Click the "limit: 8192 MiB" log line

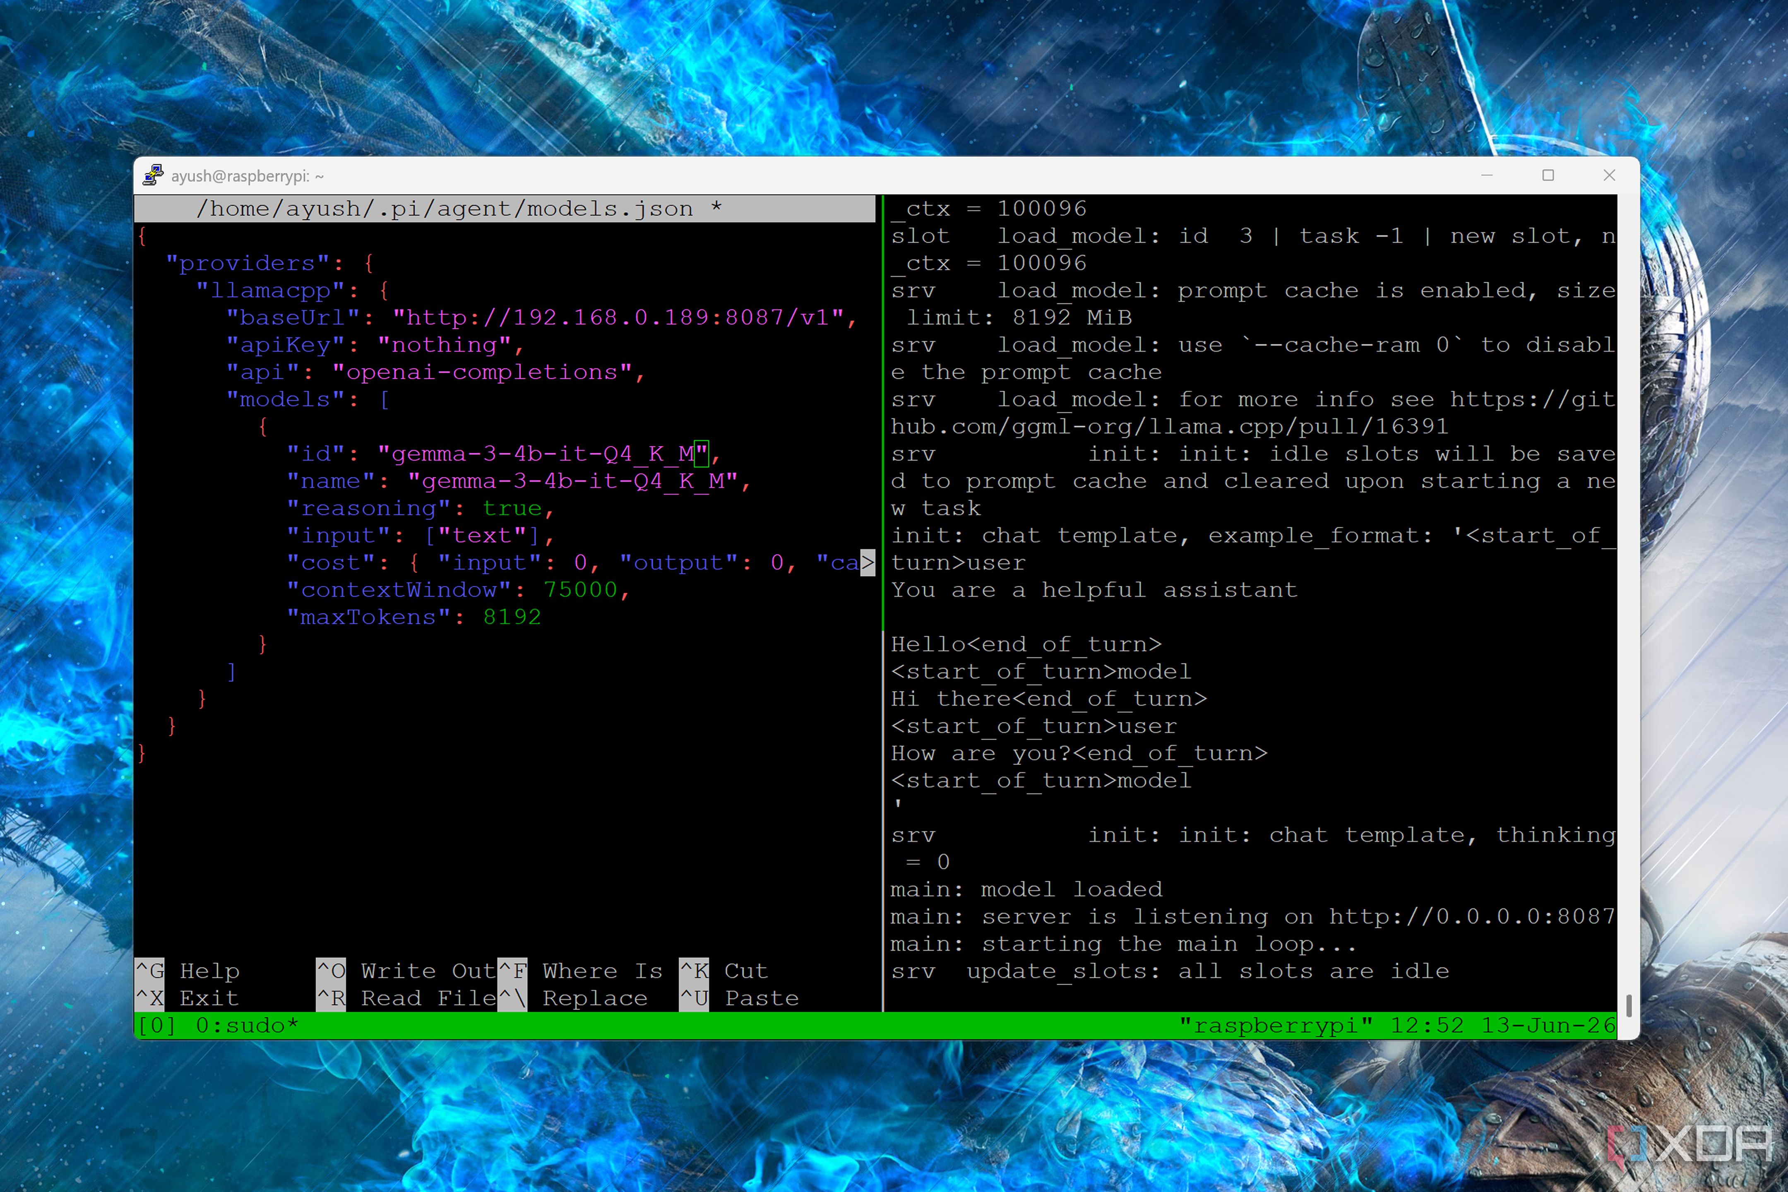(1019, 317)
